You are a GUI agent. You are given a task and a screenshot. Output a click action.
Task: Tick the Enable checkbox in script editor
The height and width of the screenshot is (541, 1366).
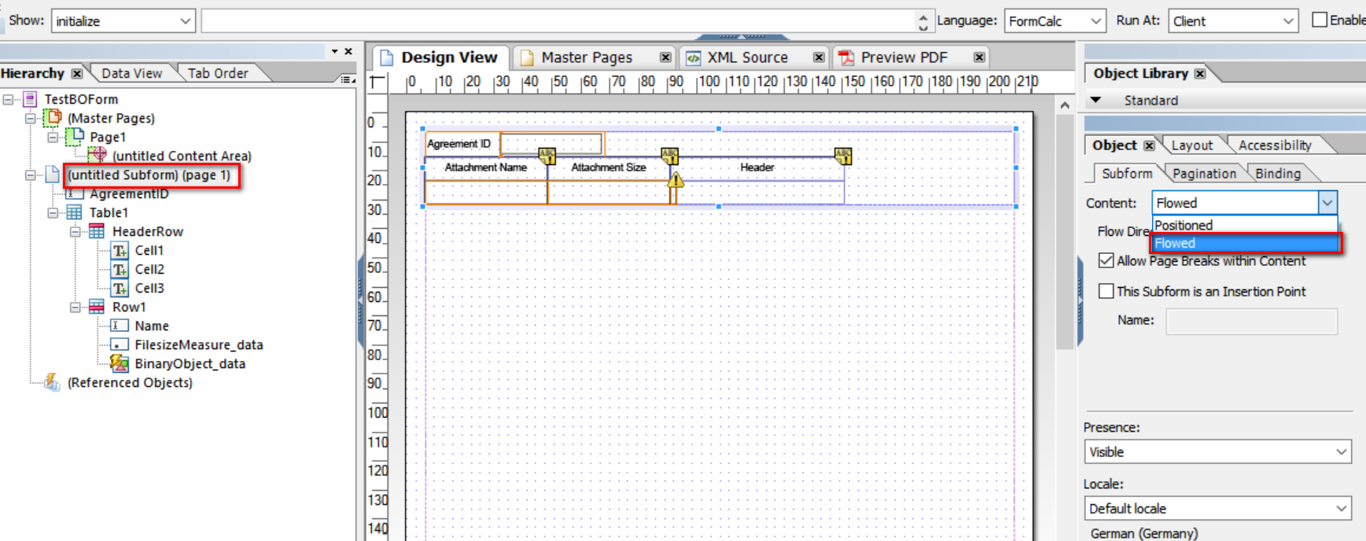[x=1320, y=20]
